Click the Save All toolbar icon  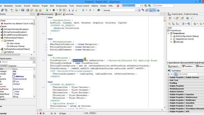point(28,10)
